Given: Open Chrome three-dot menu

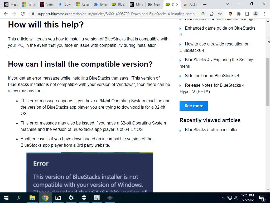Looking at the screenshot, I should click(x=264, y=14).
